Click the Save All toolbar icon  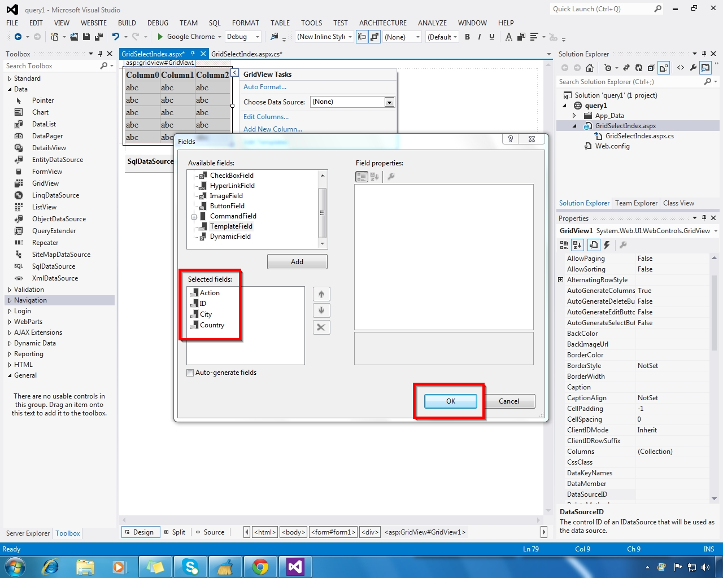click(98, 36)
